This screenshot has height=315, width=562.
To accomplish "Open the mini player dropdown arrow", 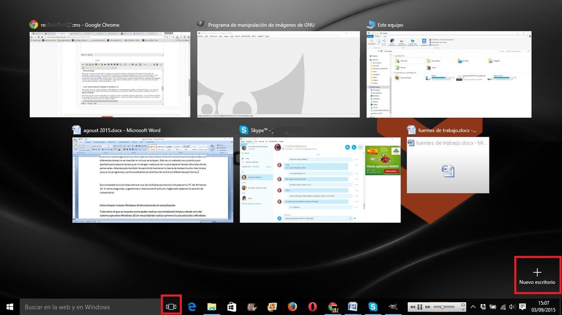I will tap(463, 309).
